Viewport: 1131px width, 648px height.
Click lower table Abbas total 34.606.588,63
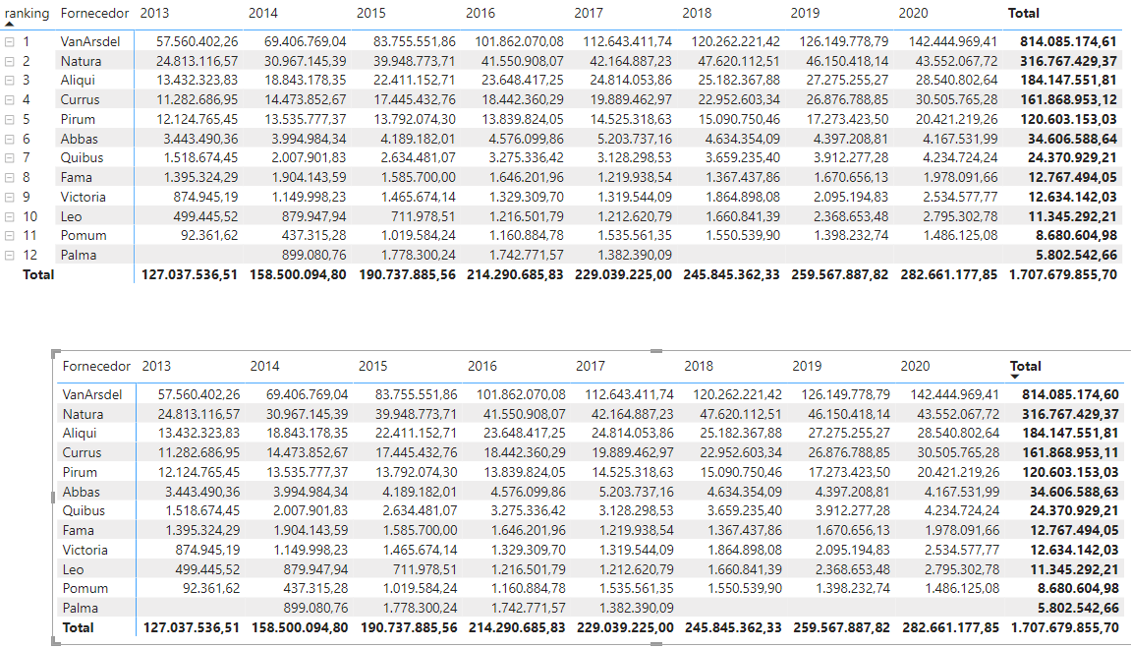click(1075, 492)
